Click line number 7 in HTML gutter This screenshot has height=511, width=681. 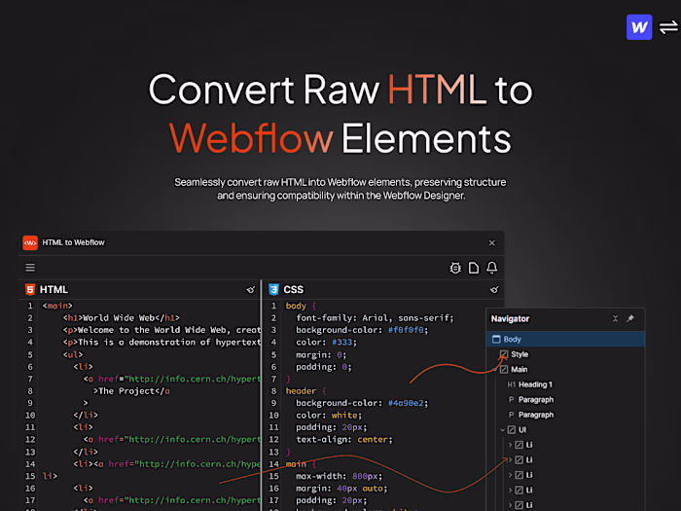click(30, 379)
